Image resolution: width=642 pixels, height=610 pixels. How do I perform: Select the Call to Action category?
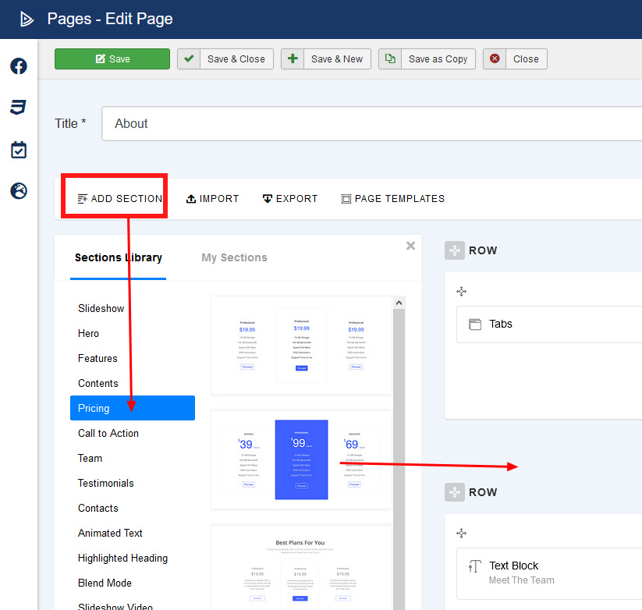click(108, 433)
